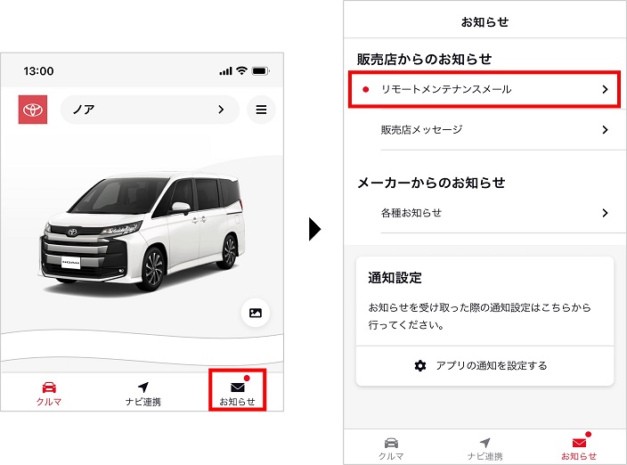Viewport: 627px width, 465px height.
Task: Click the cellular signal bars icon
Action: [x=225, y=71]
